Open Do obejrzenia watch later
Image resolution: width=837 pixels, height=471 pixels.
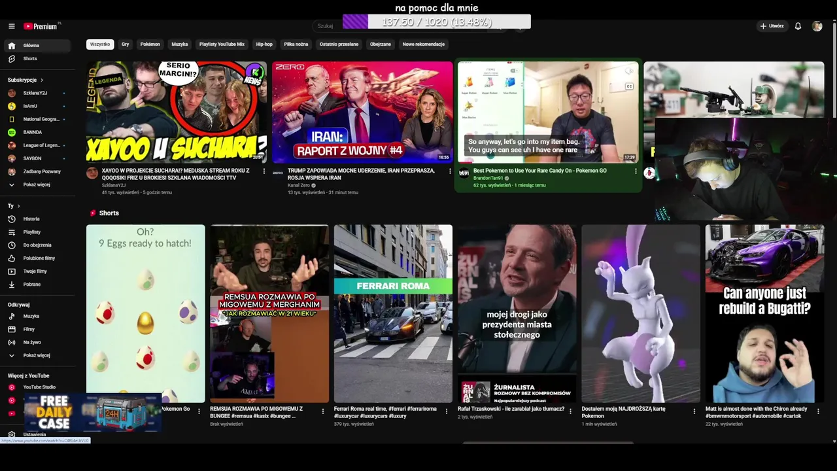pyautogui.click(x=37, y=245)
